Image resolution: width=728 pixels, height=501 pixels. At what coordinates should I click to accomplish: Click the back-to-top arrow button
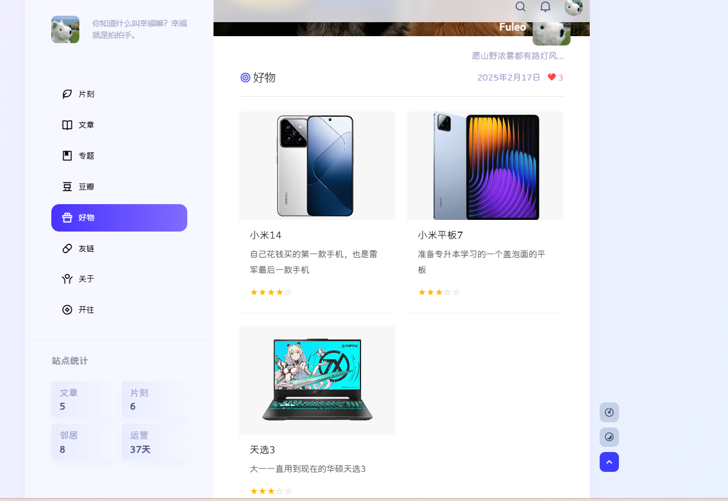pyautogui.click(x=609, y=462)
